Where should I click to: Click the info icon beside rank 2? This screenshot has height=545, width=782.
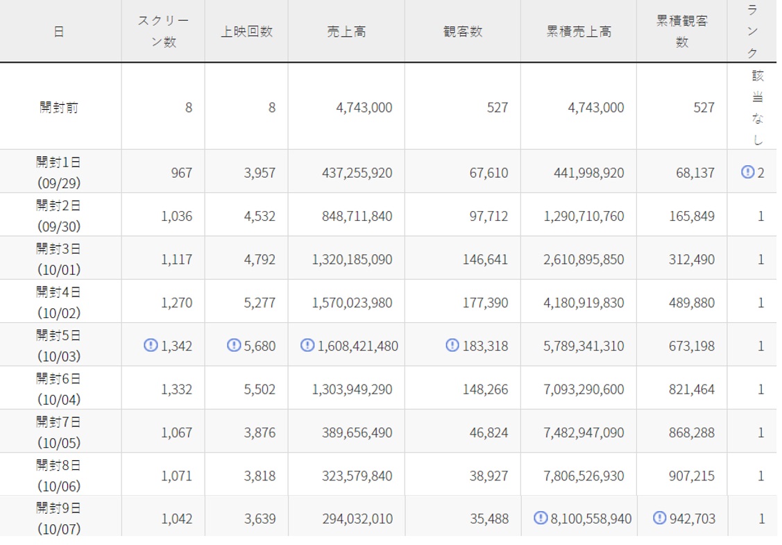coord(747,172)
